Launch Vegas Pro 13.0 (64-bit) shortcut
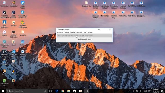The height and width of the screenshot is (93, 165). pos(4,53)
